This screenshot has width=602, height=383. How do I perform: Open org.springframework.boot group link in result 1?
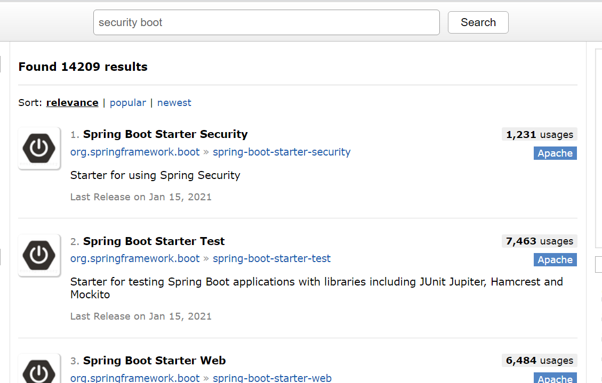click(x=135, y=152)
